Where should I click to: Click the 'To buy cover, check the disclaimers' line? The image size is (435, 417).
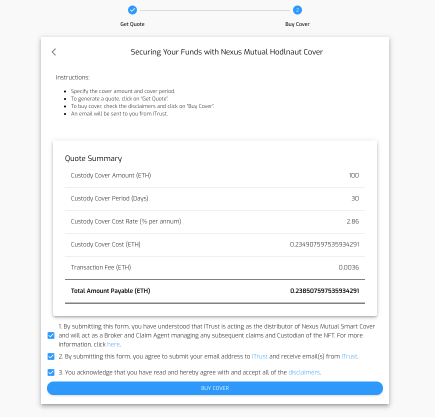click(x=142, y=106)
